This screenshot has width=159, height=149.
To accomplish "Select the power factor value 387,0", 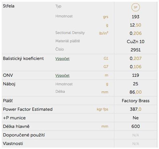I will (136, 109).
